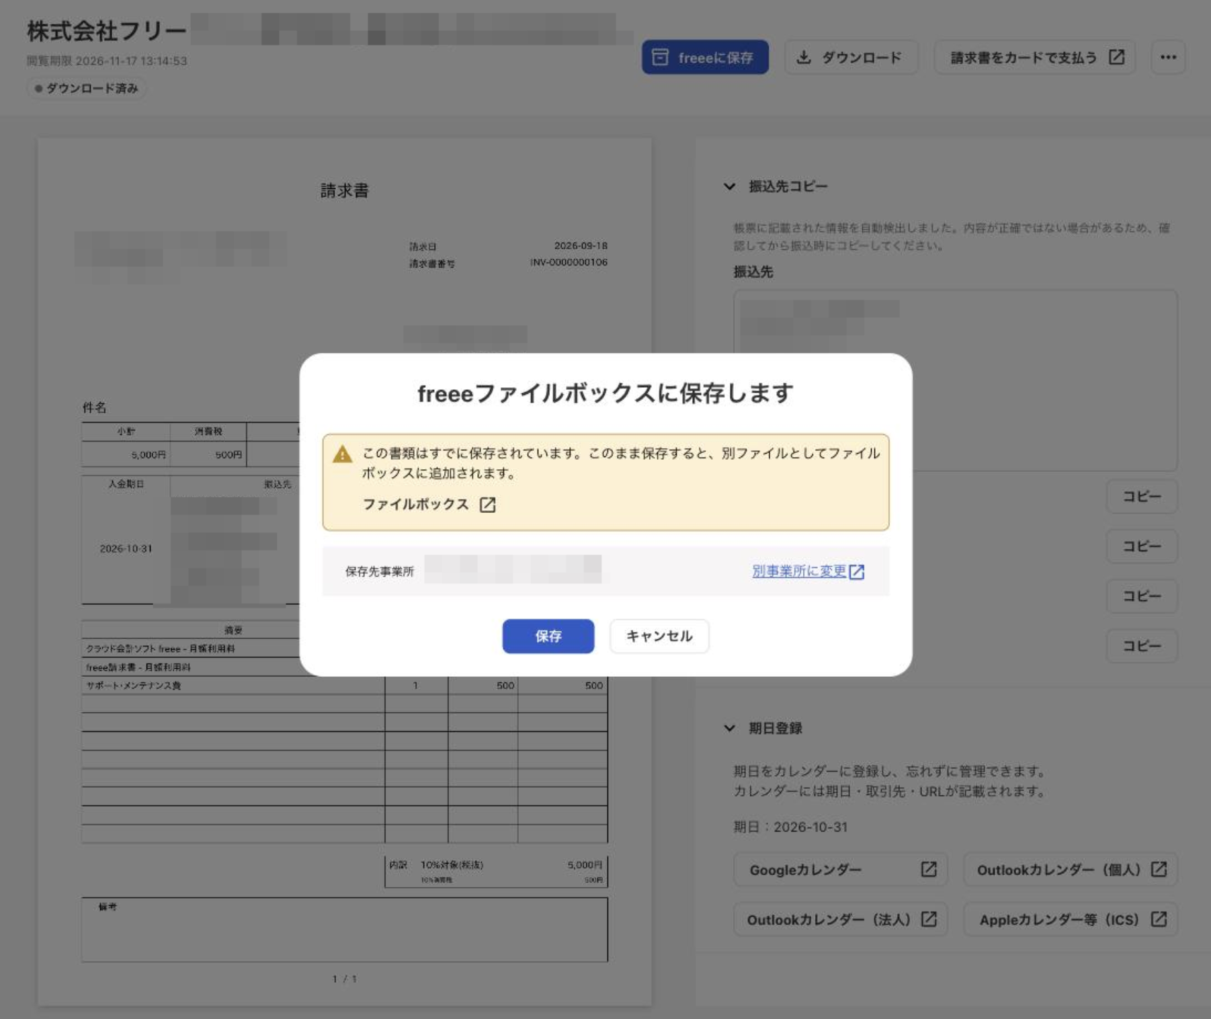
Task: Click the 期日：2026-10-31 text
Action: pos(790,827)
